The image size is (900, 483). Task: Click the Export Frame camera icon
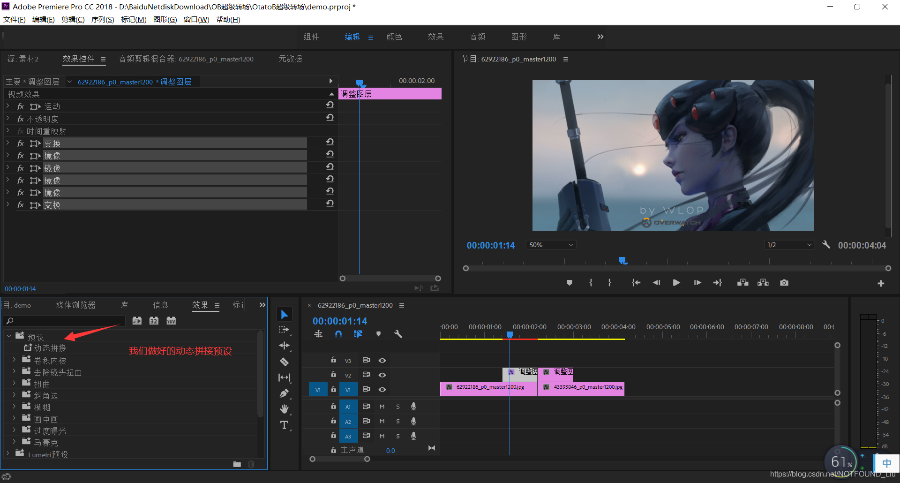784,283
